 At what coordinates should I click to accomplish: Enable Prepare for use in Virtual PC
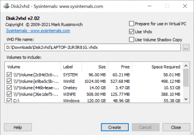[131, 24]
